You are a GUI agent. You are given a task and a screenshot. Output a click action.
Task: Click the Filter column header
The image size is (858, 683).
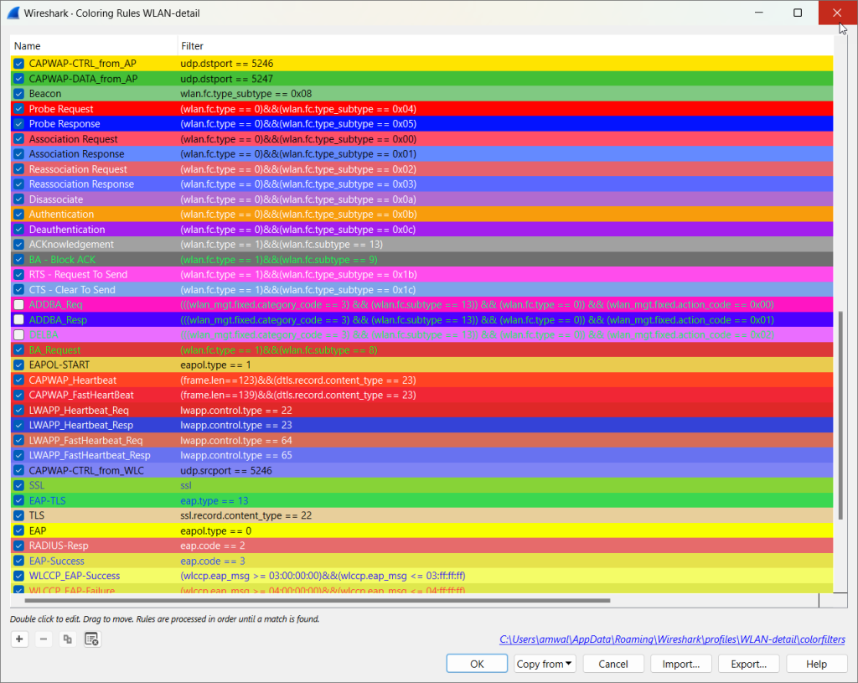point(193,46)
